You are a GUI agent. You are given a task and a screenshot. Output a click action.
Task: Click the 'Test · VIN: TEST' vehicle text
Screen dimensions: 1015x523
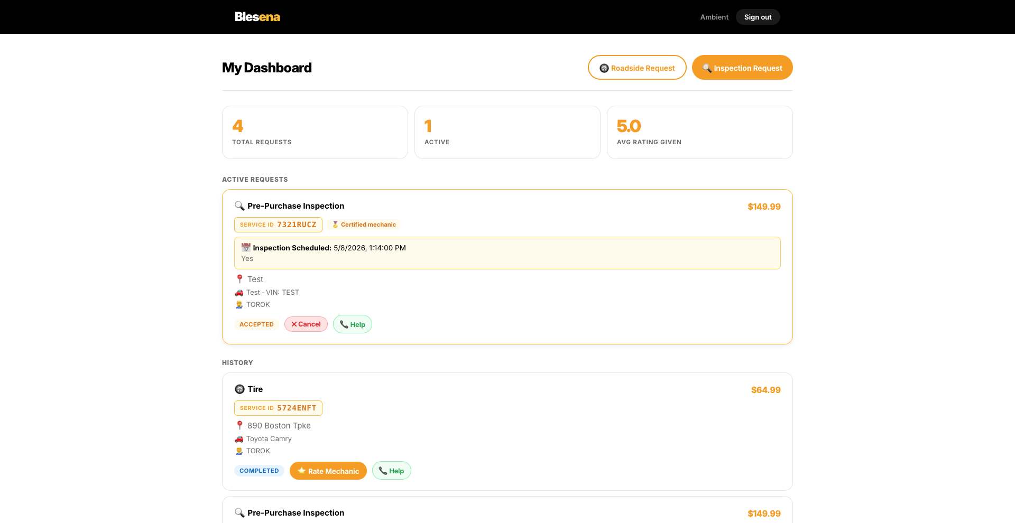272,292
